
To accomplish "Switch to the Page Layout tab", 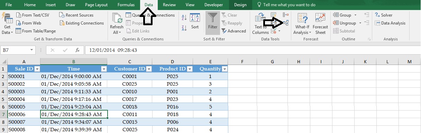I will click(96, 5).
